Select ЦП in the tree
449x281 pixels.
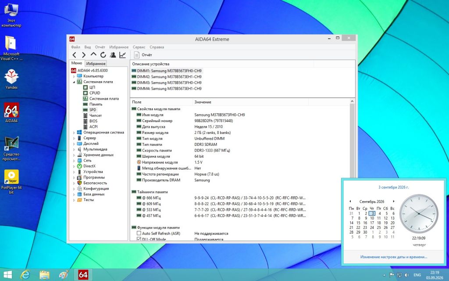(x=92, y=87)
